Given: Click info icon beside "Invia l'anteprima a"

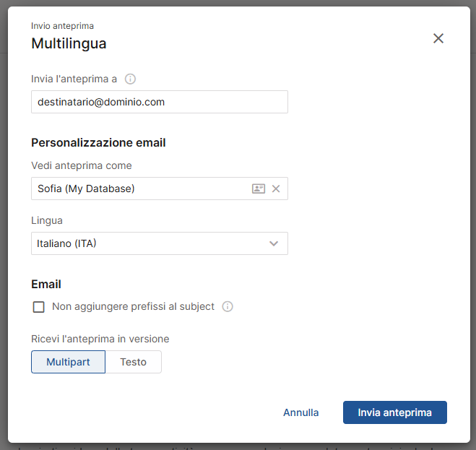Looking at the screenshot, I should click(131, 79).
